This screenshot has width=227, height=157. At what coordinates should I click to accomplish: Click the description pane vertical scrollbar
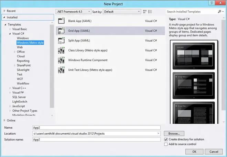pos(224,65)
